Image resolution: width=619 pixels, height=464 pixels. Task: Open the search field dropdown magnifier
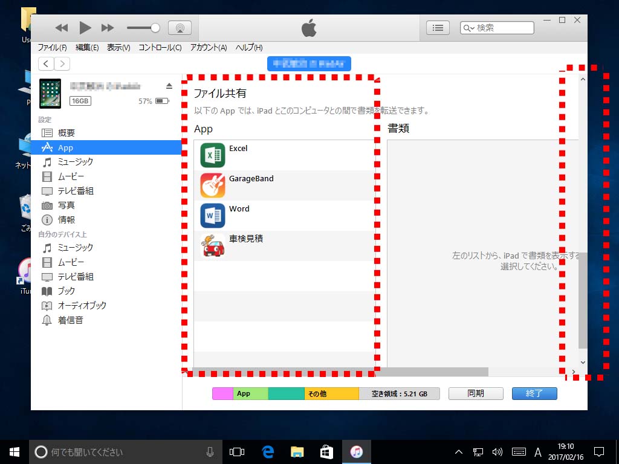coord(469,28)
